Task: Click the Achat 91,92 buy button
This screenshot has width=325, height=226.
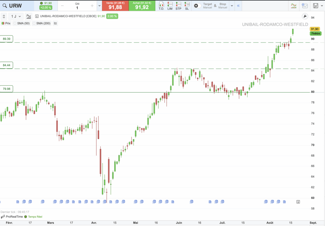Action: (142, 5)
